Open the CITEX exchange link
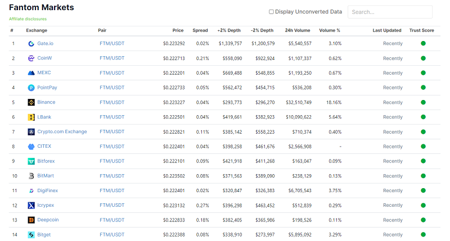The width and height of the screenshot is (450, 241). tap(44, 147)
